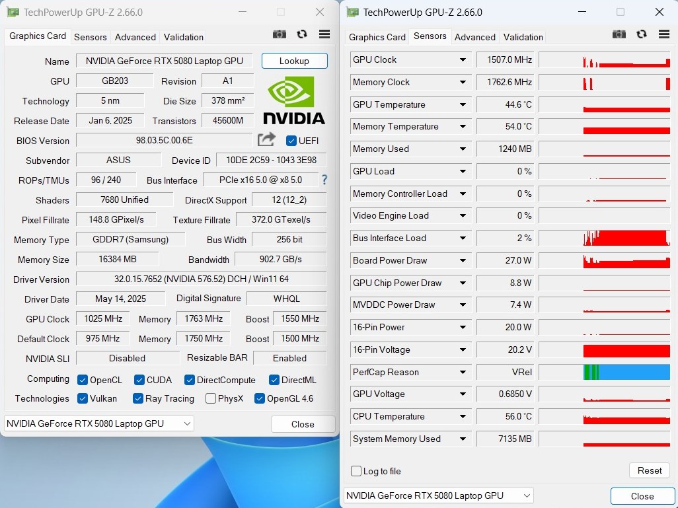Open GPU selector dropdown in Sensors window
Viewport: 678px width, 508px height.
(x=439, y=495)
